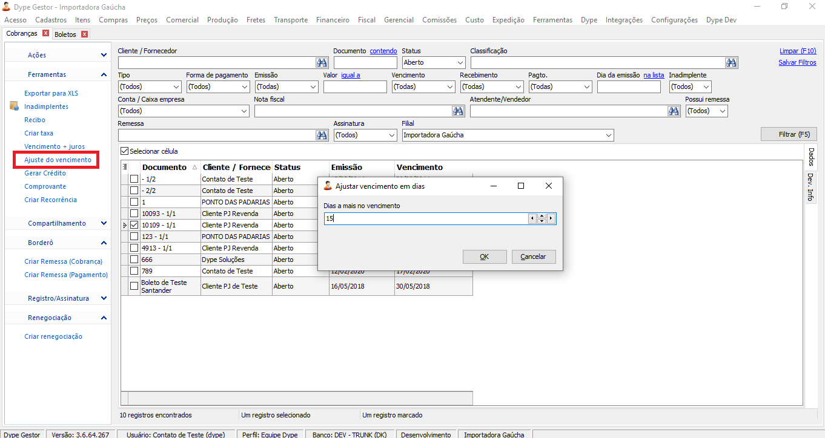Open the Financeiro menu
825x438 pixels.
tap(333, 20)
